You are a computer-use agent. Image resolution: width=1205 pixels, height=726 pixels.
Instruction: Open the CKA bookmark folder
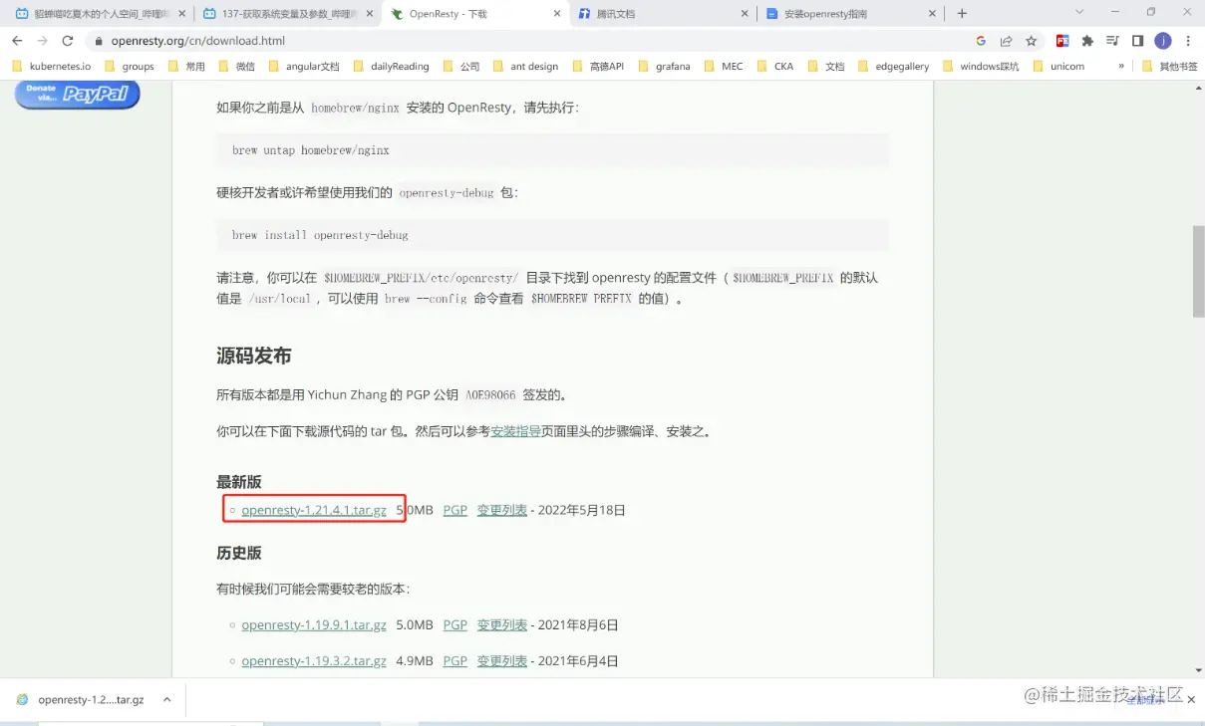pyautogui.click(x=774, y=66)
